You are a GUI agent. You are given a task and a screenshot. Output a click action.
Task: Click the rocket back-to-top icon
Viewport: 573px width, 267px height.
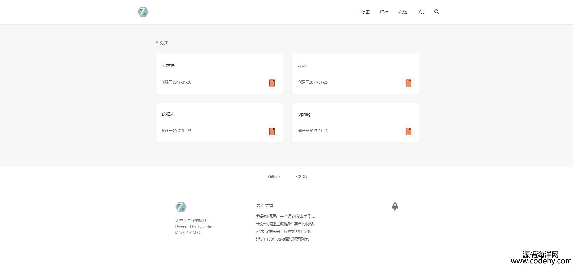pyautogui.click(x=395, y=207)
